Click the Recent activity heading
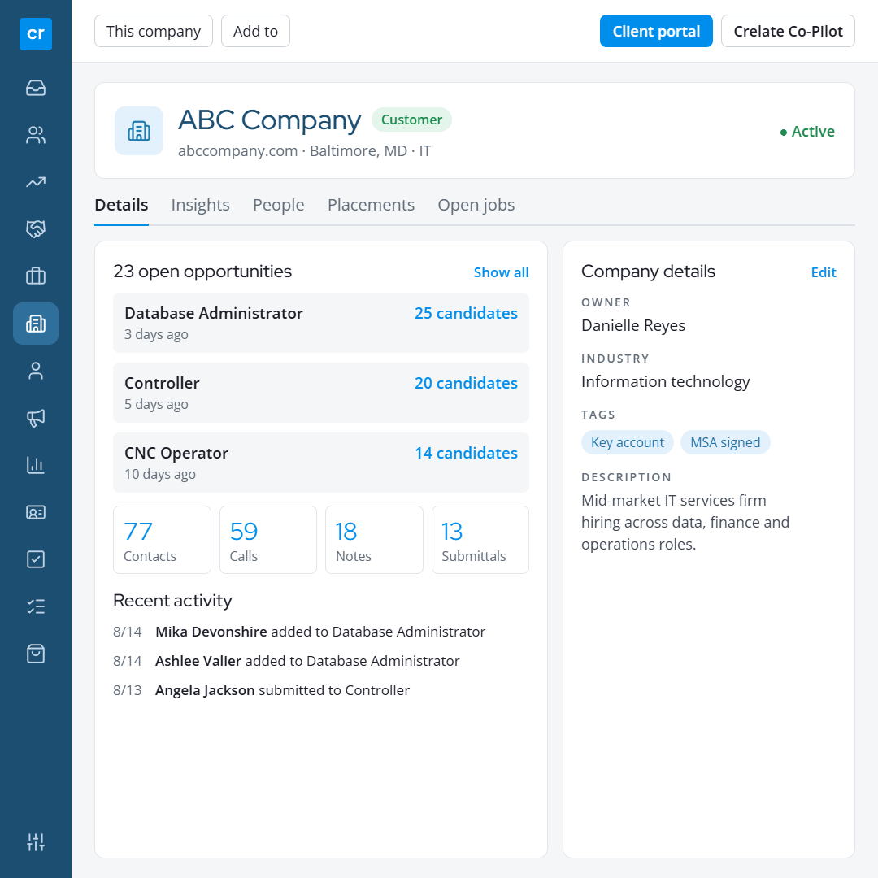The width and height of the screenshot is (878, 878). pyautogui.click(x=172, y=601)
